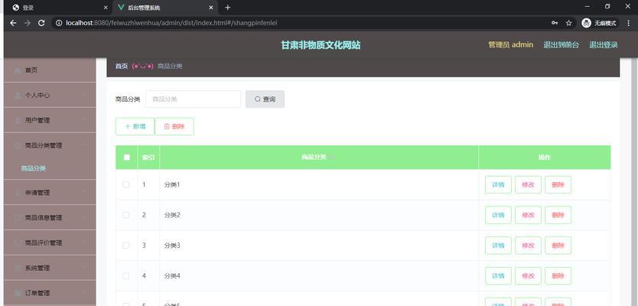
Task: Expand 申请管理 sidebar menu
Action: [x=50, y=193]
